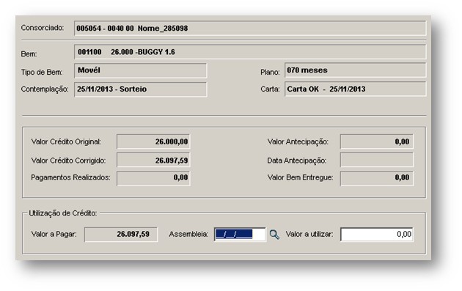Click the magnifier search icon beside Assembleia
Viewport: 462px width, 291px height.
[x=274, y=235]
